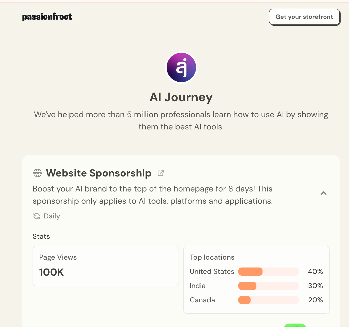Click the 40% value for United States
349x327 pixels.
(315, 272)
